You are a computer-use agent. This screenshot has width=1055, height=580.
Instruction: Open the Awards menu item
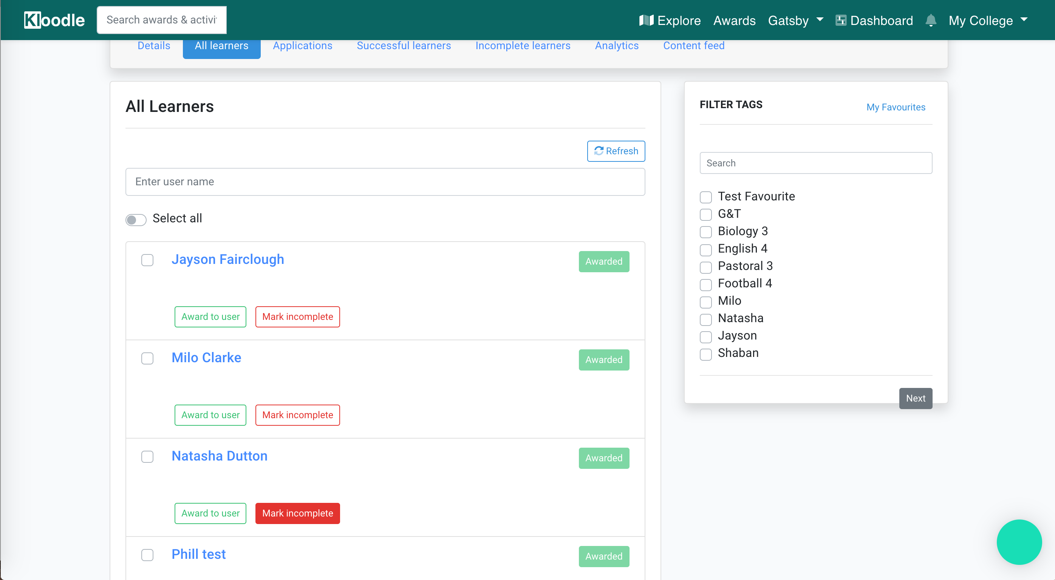pos(734,20)
